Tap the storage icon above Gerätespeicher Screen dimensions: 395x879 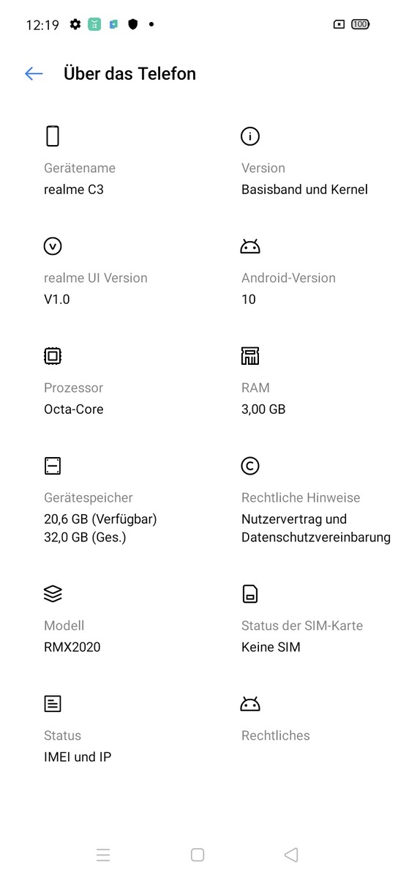tap(53, 466)
